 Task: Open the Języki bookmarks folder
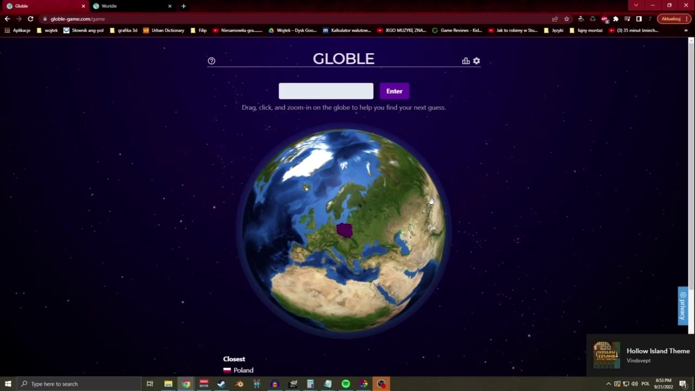coord(554,30)
